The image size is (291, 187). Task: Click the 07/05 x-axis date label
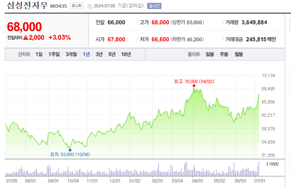tap(12, 181)
